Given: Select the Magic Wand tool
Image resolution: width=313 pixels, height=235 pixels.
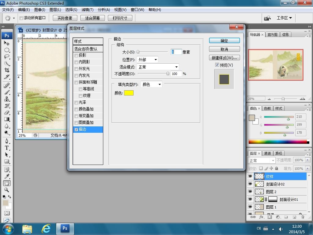Looking at the screenshot, I should click(7, 64).
